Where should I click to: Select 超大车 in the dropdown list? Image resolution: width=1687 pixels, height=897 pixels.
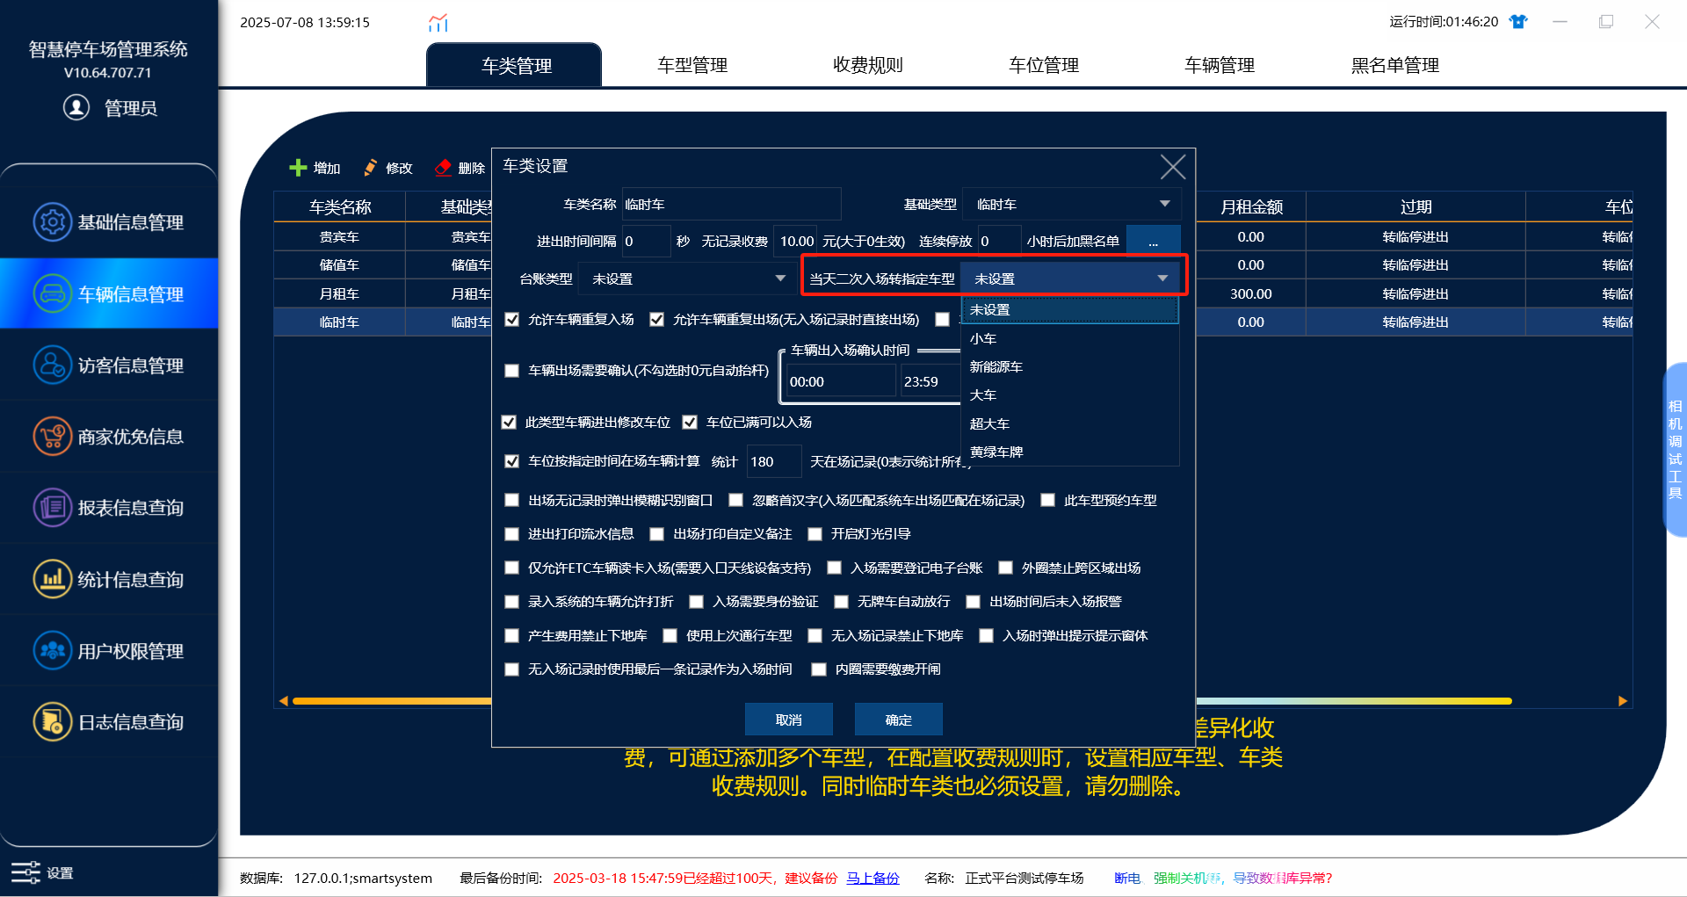(1069, 423)
